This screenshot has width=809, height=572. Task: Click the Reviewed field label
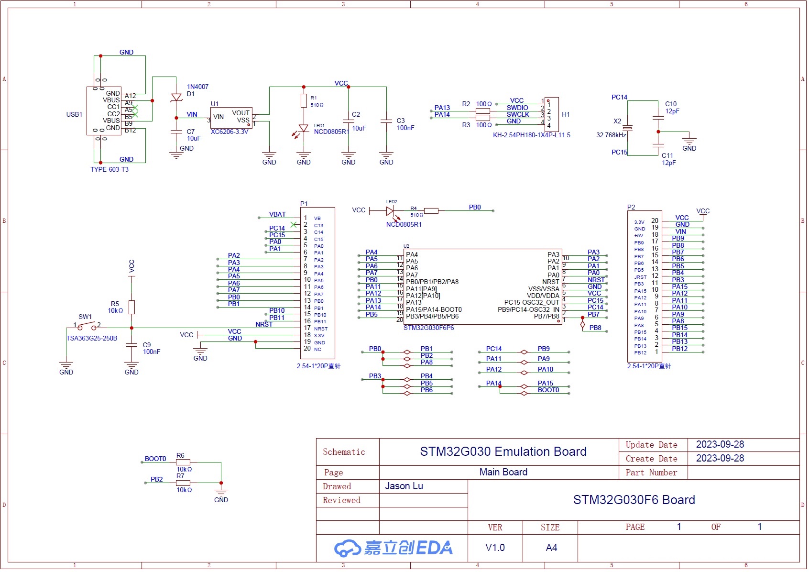[341, 501]
